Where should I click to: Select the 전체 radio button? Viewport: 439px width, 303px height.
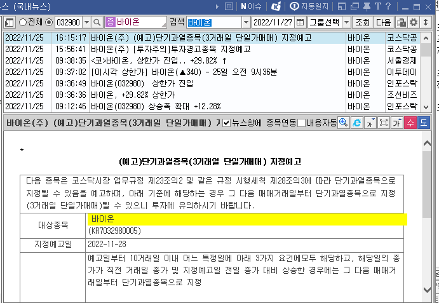point(22,22)
